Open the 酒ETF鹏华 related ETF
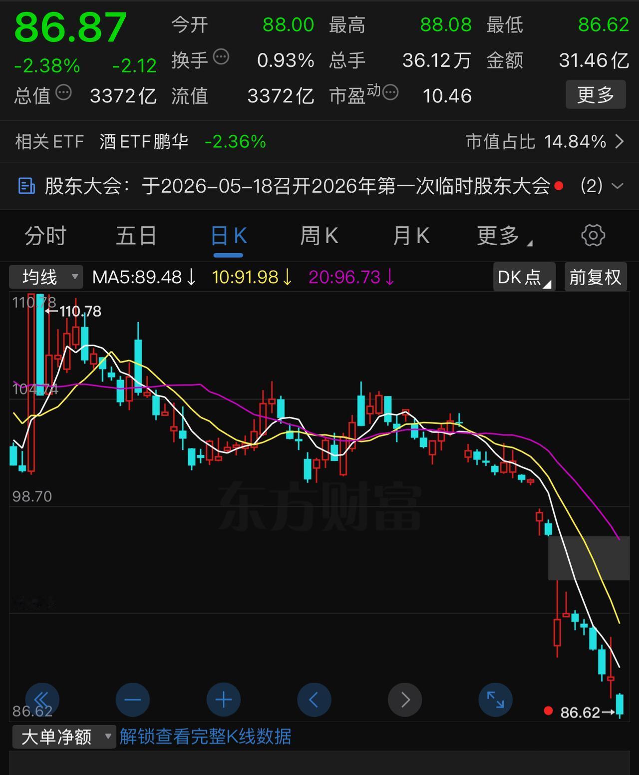The image size is (639, 775). [x=144, y=142]
